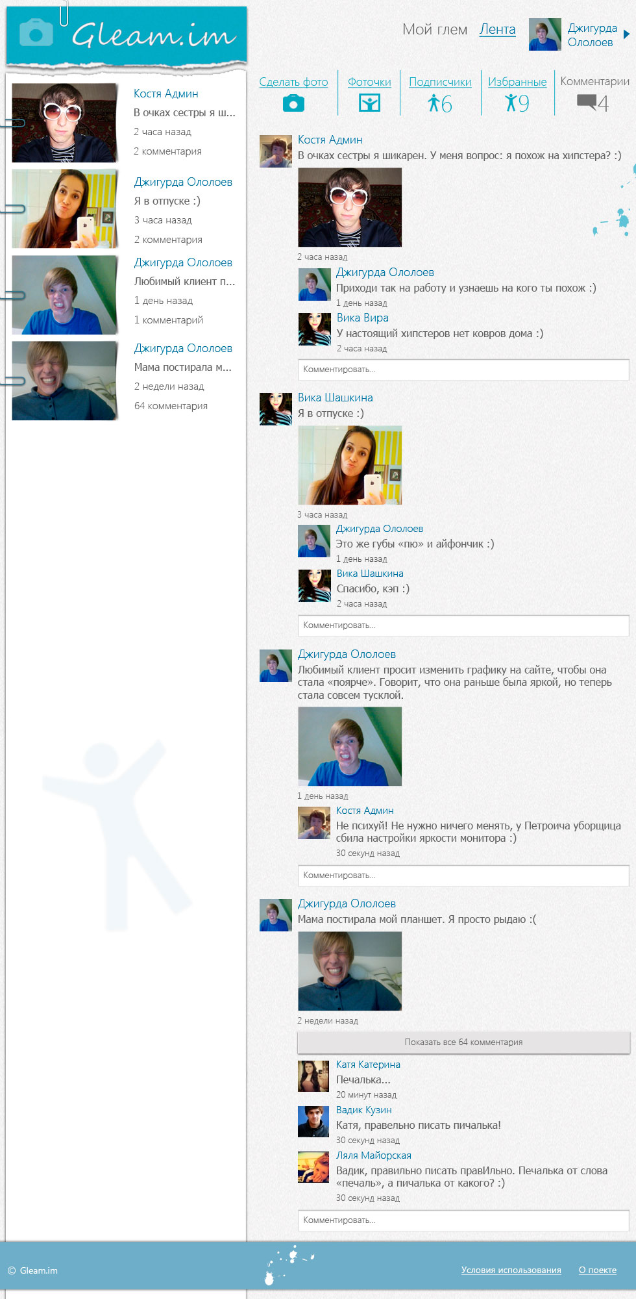
Task: Click Вика Вира comment avatar
Action: point(315,329)
